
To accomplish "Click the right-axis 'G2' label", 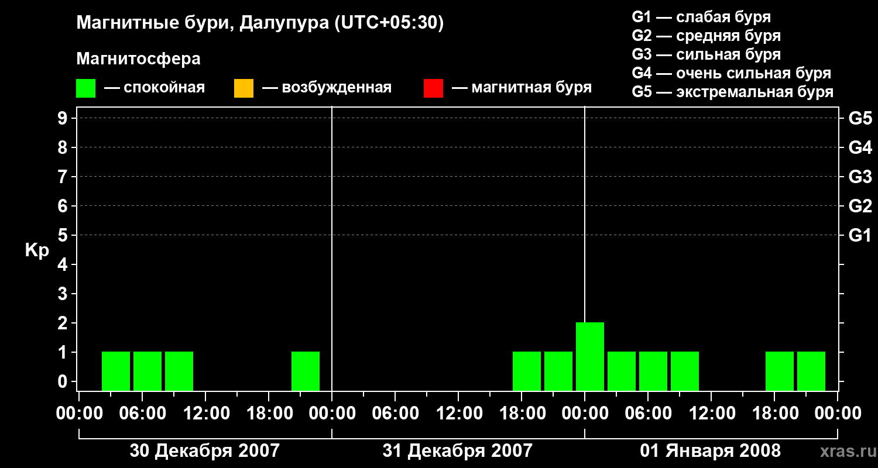I will [x=860, y=206].
